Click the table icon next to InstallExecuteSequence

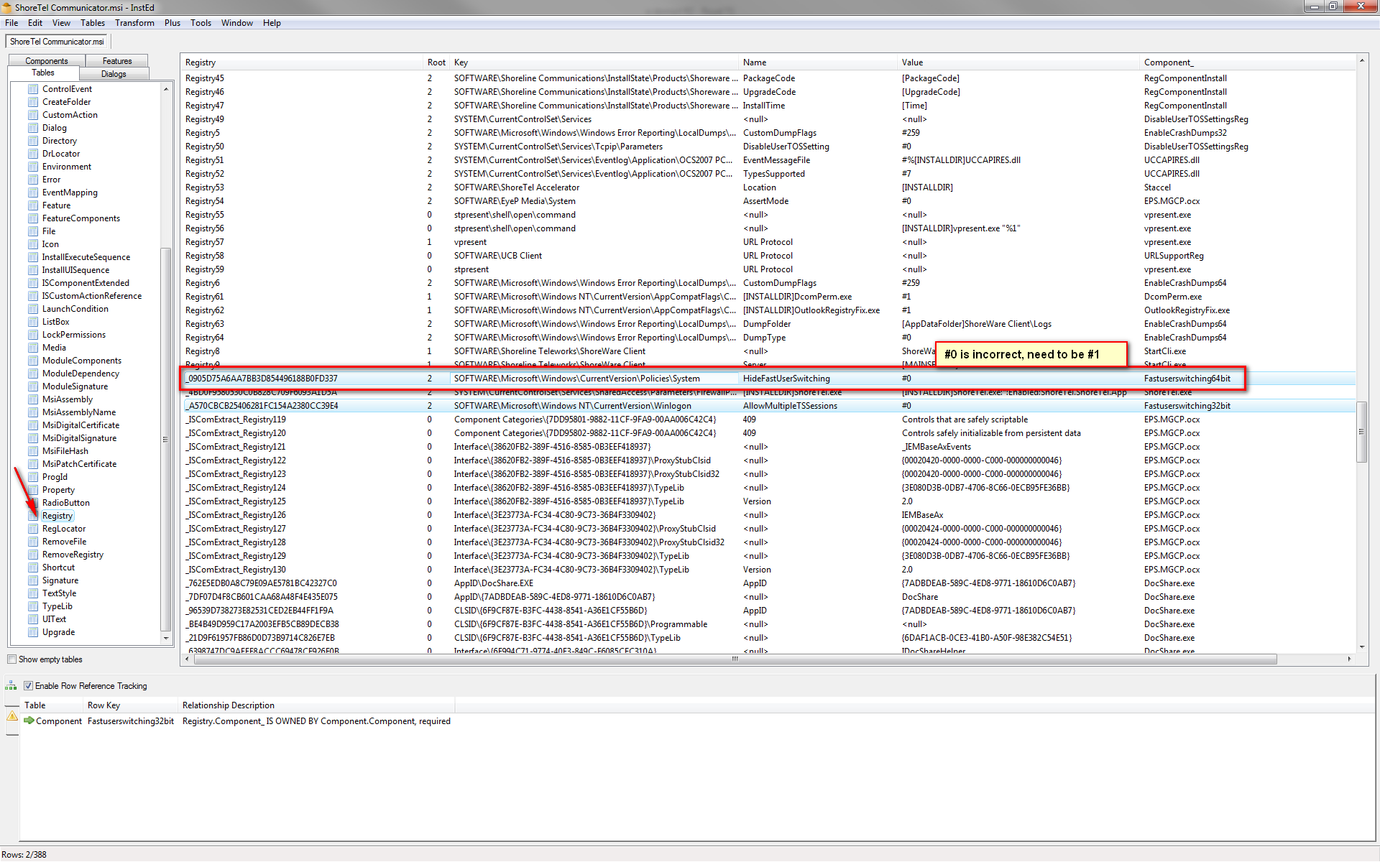point(33,257)
